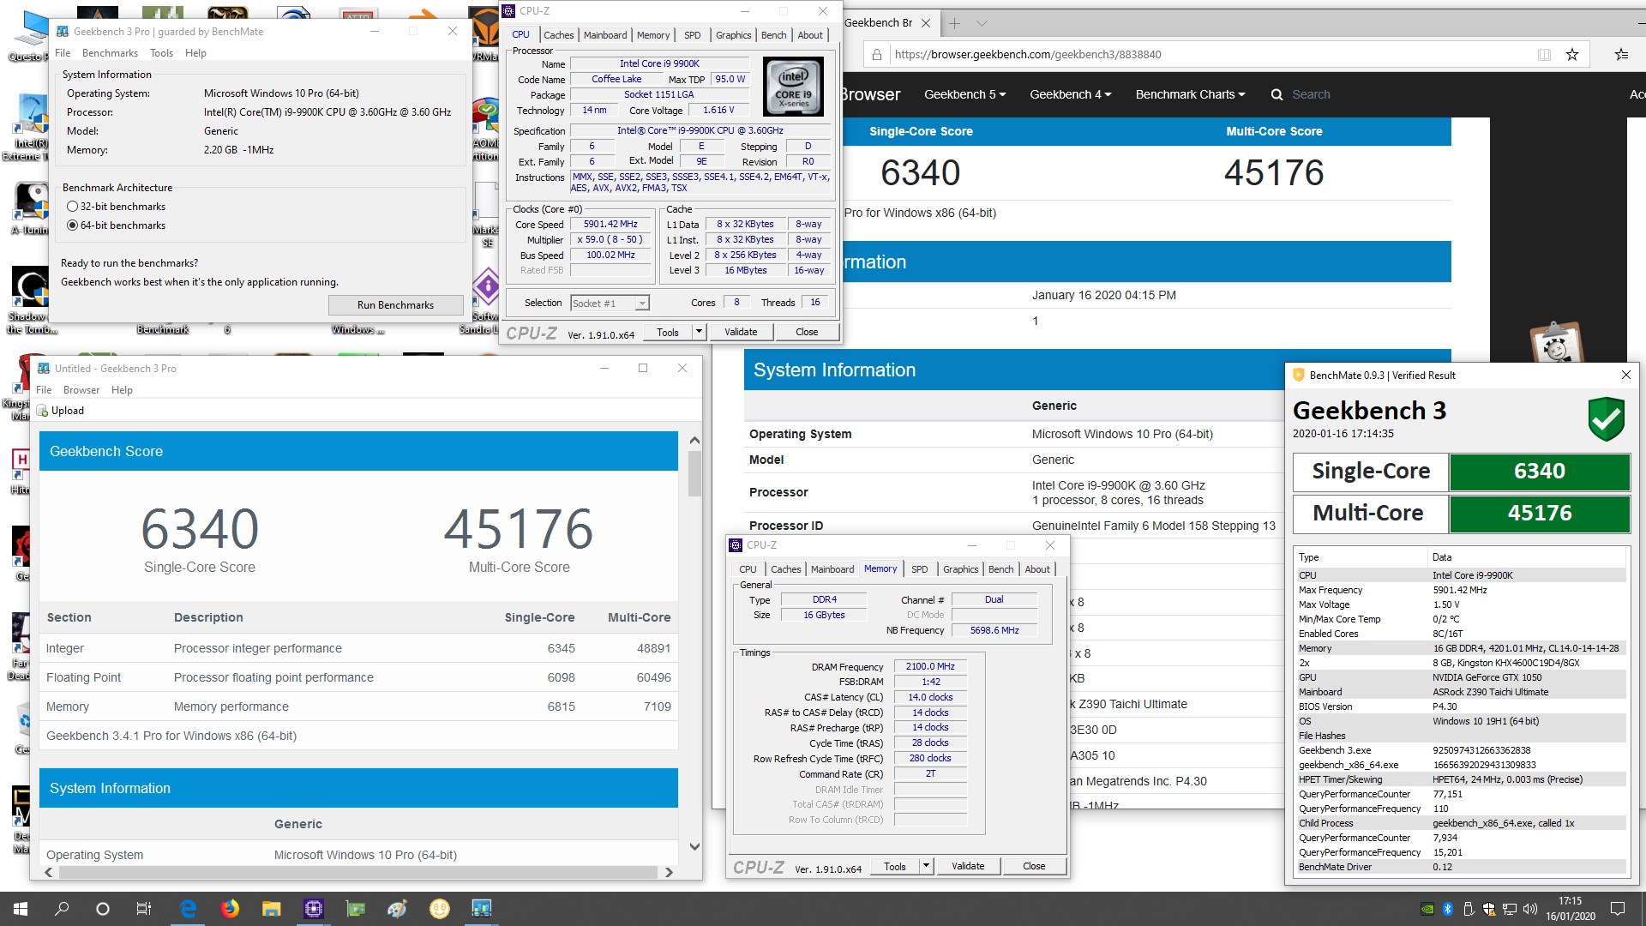Open Task View on the taskbar
1646x926 pixels.
click(144, 909)
